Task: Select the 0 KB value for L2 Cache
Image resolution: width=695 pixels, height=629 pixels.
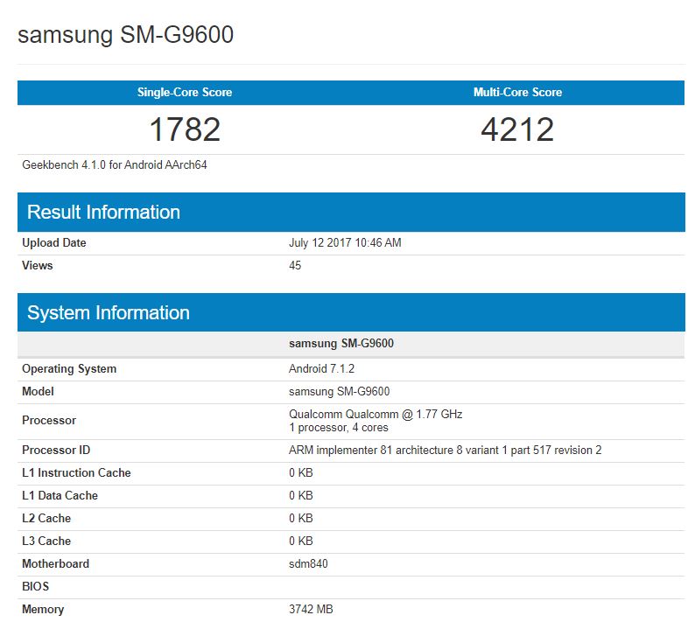Action: pos(301,518)
